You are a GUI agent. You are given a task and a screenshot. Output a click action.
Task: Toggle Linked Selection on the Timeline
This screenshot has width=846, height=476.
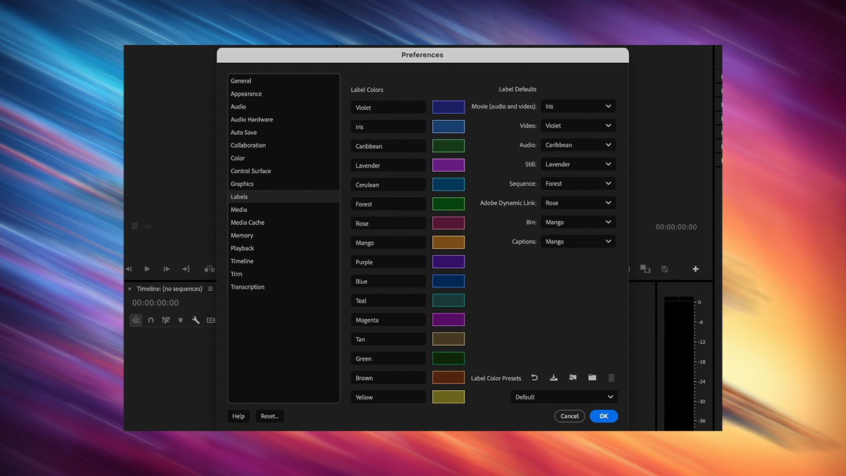click(135, 320)
